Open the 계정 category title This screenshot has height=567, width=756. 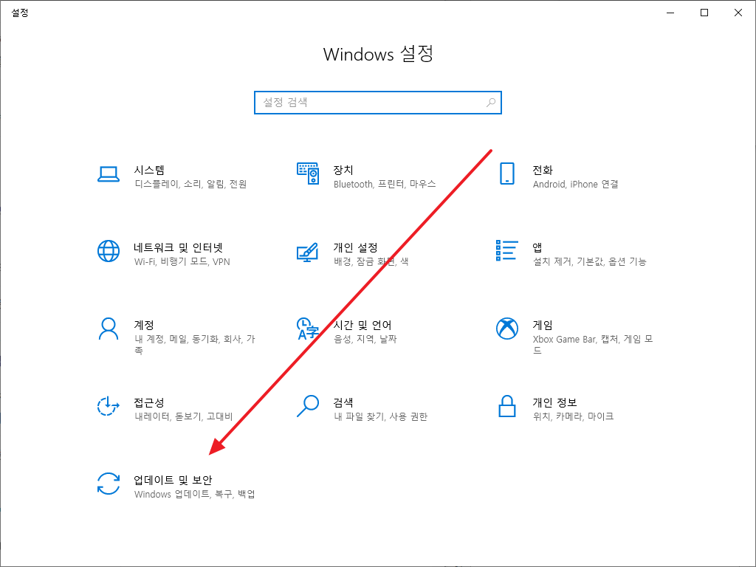144,325
